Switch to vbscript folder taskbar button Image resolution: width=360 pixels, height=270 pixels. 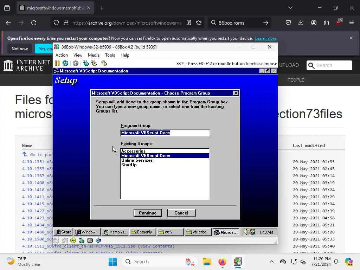[198, 232]
